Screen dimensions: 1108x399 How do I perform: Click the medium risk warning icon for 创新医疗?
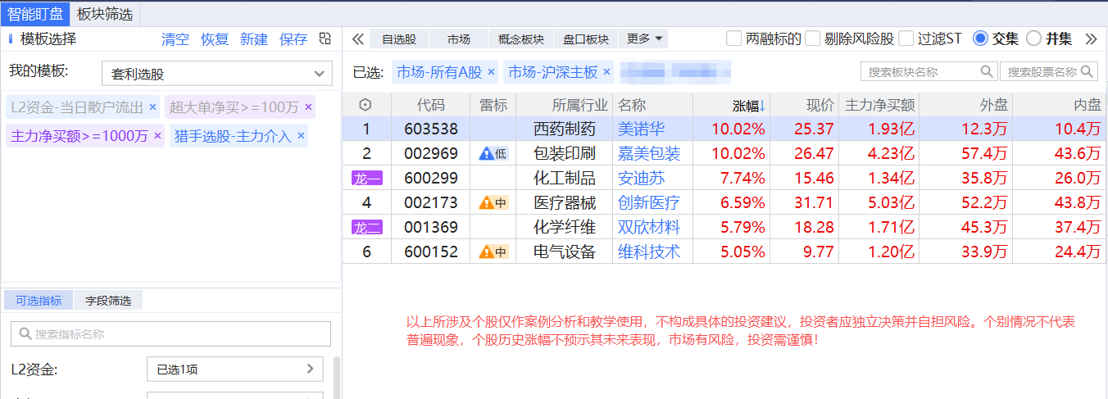coord(493,202)
